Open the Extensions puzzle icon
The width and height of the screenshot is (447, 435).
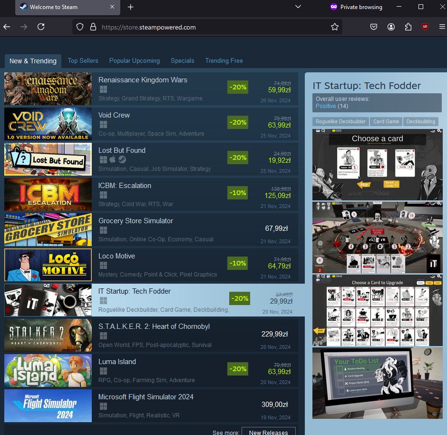pyautogui.click(x=408, y=27)
